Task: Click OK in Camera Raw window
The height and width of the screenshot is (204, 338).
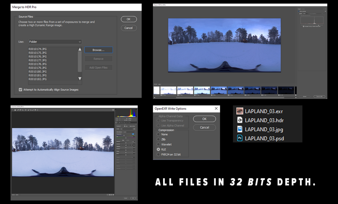Action: [x=133, y=198]
